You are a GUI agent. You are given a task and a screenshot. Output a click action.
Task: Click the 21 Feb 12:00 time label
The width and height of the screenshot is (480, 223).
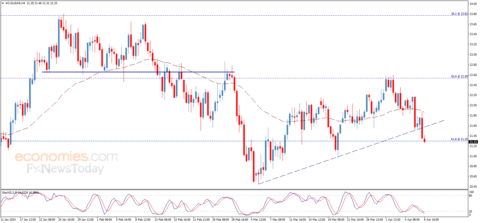[201, 220]
